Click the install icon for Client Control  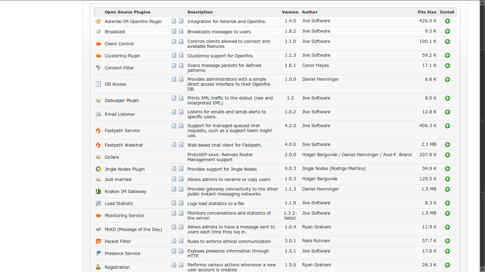coord(447,41)
